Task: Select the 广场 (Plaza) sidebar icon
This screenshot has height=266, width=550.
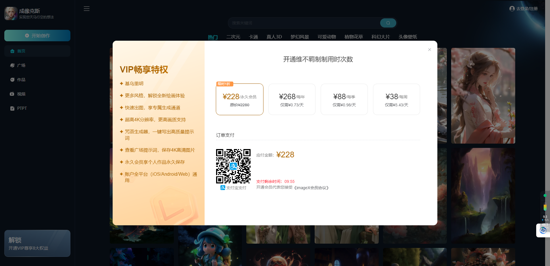Action: 12,65
